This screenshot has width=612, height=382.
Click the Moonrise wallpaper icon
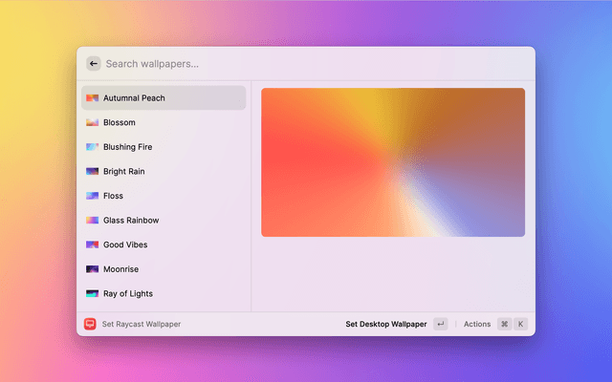(92, 269)
